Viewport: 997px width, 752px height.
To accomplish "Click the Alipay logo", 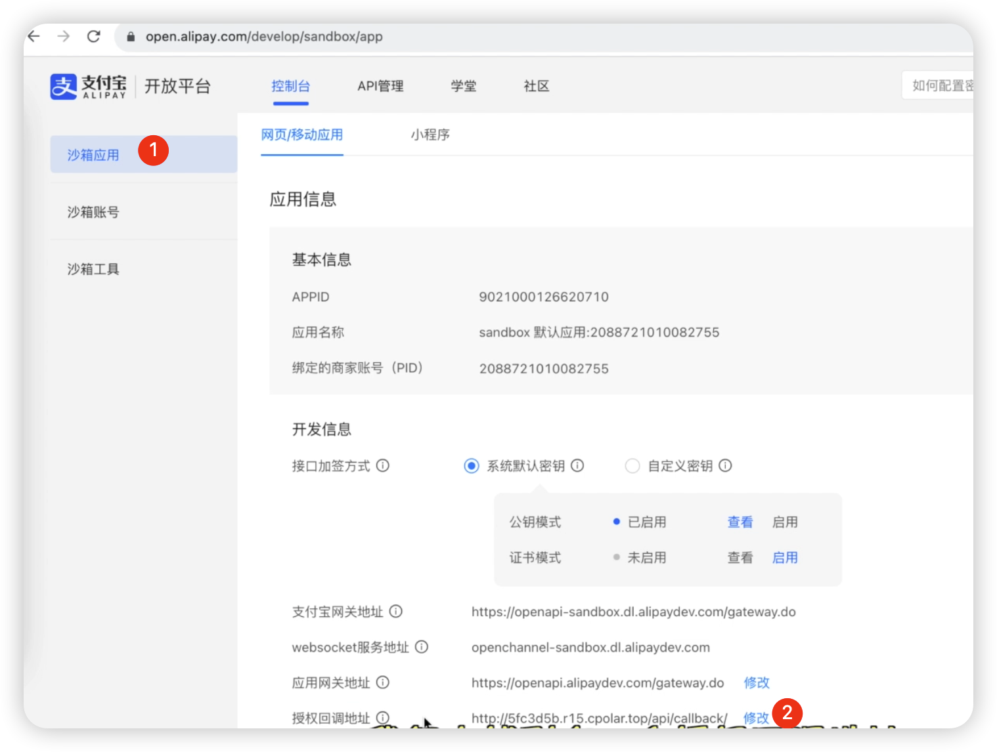I will [88, 86].
